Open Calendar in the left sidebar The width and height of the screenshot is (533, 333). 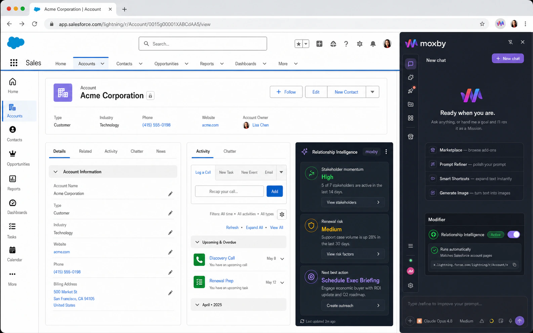14,254
